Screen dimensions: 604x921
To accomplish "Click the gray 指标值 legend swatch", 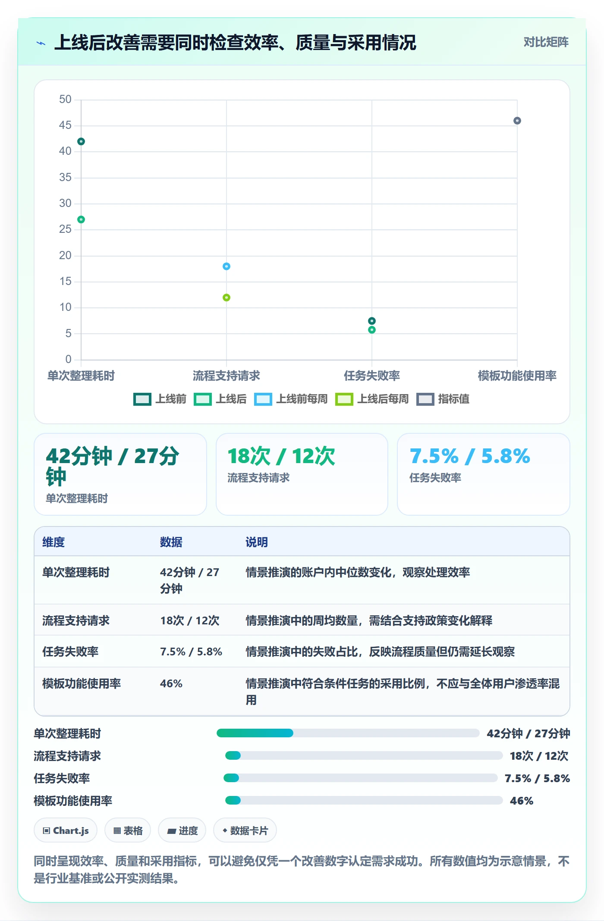I will click(425, 399).
